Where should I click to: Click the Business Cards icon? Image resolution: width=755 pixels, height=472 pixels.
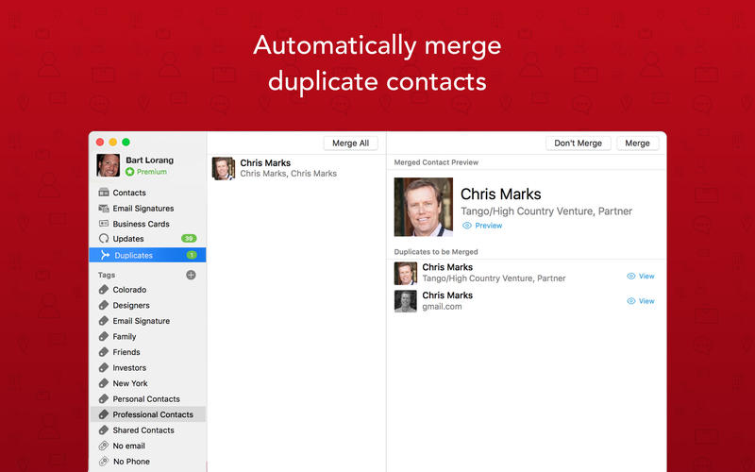click(104, 224)
